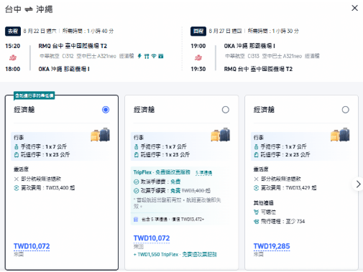Viewport: 363px width, 272px height.
Task: Click the X non-refundable icon in TWD19,285 card
Action: tap(256, 179)
